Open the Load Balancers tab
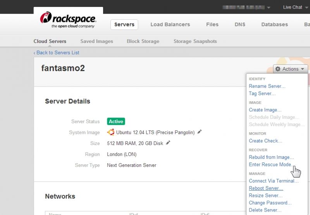Image resolution: width=310 pixels, height=215 pixels. (x=170, y=24)
